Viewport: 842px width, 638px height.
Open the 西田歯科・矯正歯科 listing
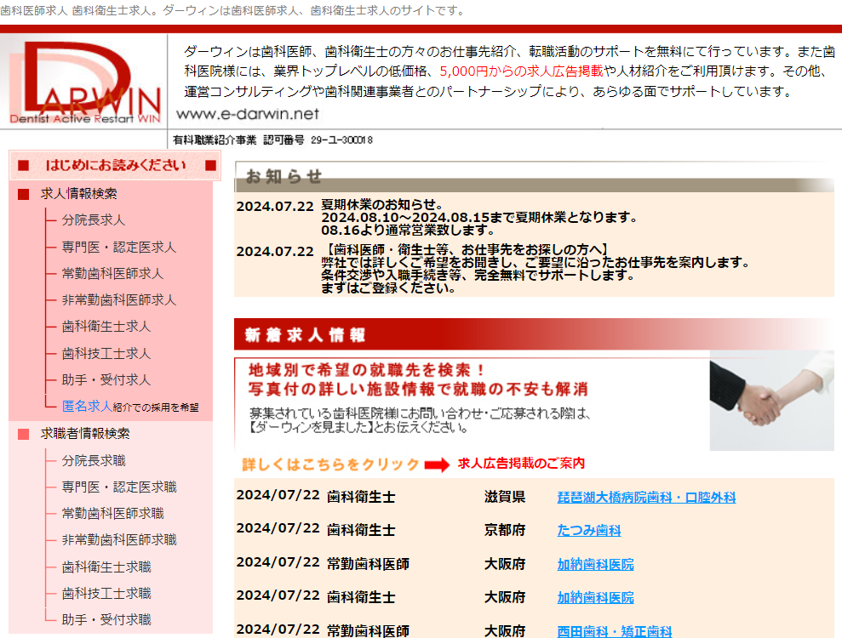pos(614,631)
